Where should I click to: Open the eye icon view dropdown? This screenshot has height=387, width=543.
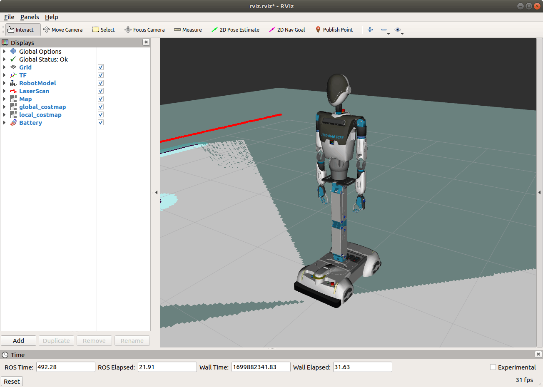(398, 30)
